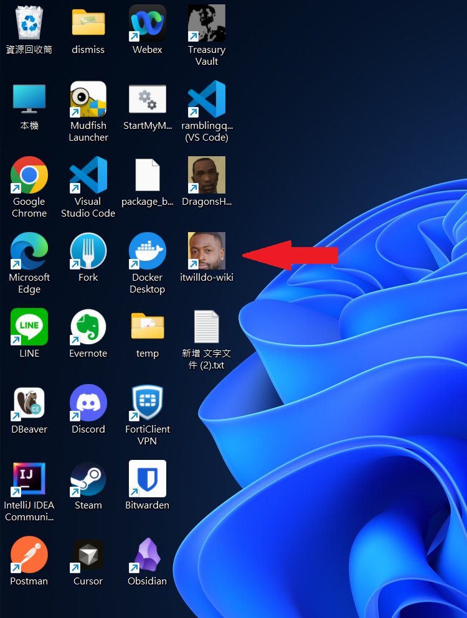Select the LINE shortcut

pyautogui.click(x=29, y=327)
